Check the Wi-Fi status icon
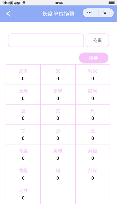The height and width of the screenshot is (208, 117). [x=24, y=3]
